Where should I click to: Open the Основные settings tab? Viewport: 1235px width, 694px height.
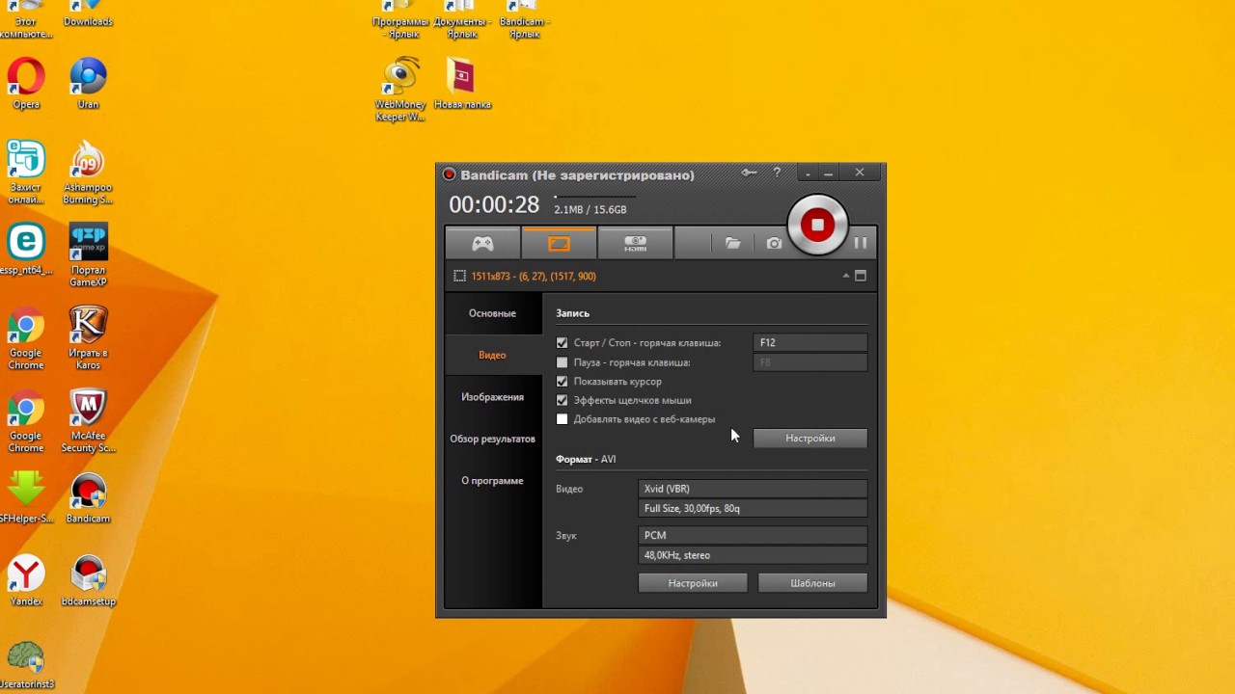pyautogui.click(x=492, y=313)
